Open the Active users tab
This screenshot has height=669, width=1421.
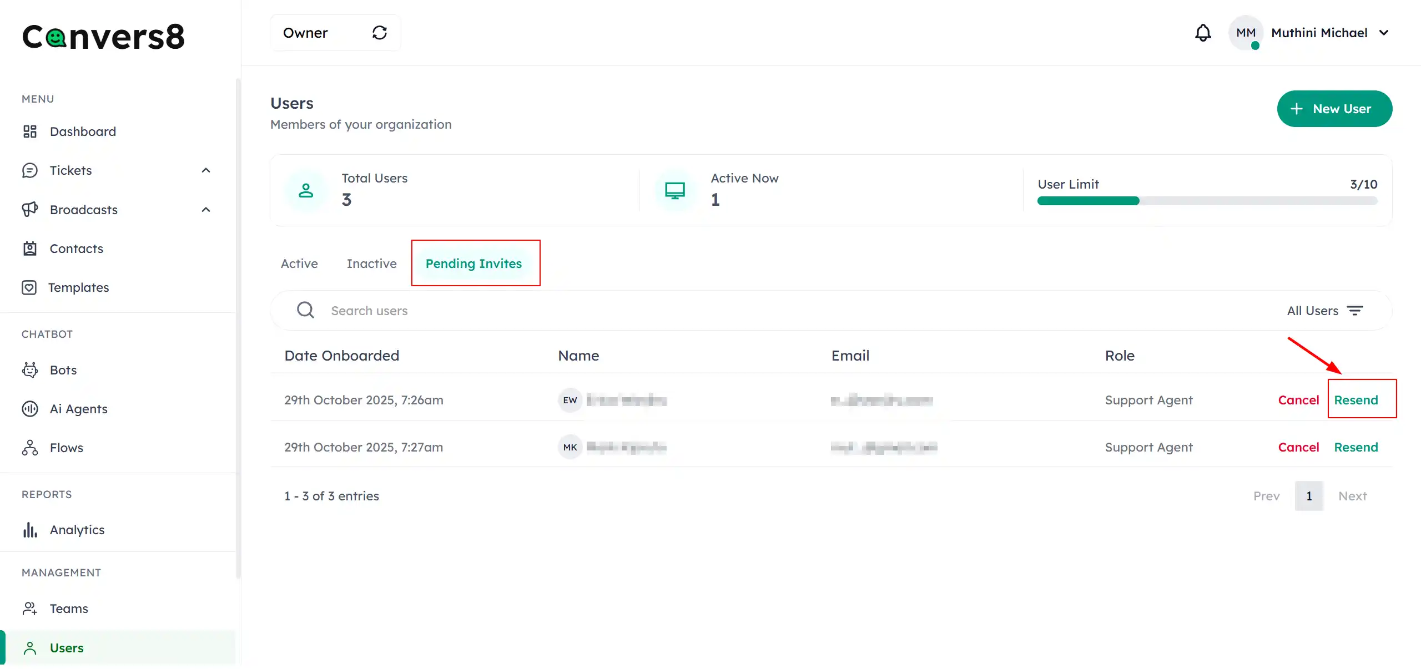[299, 263]
